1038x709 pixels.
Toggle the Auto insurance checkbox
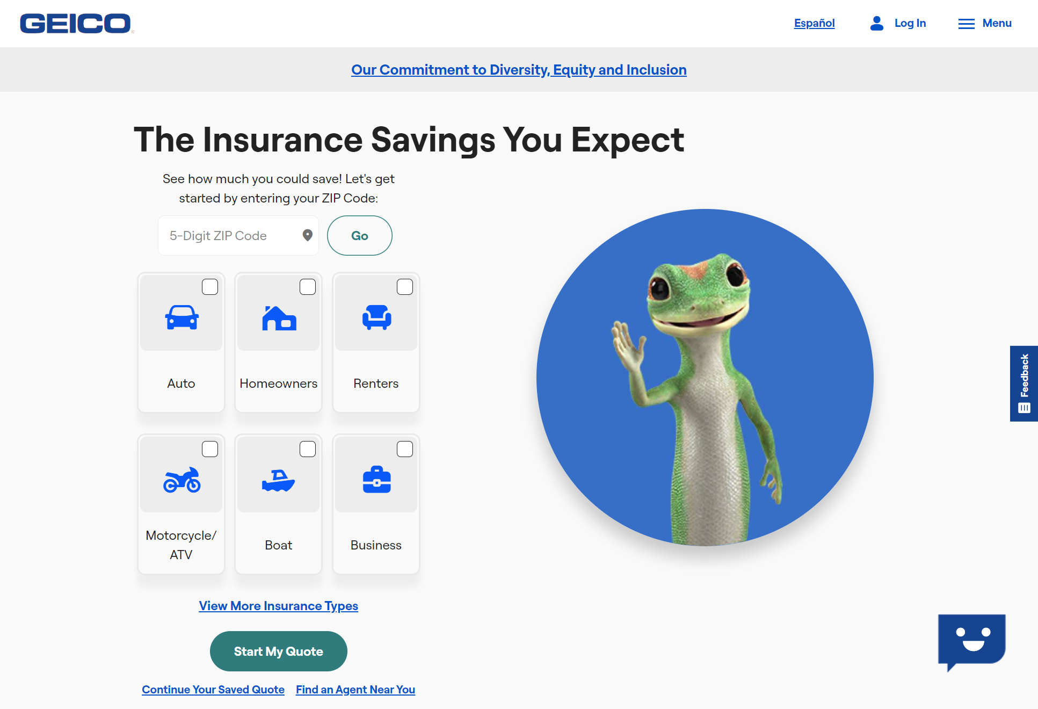click(210, 287)
